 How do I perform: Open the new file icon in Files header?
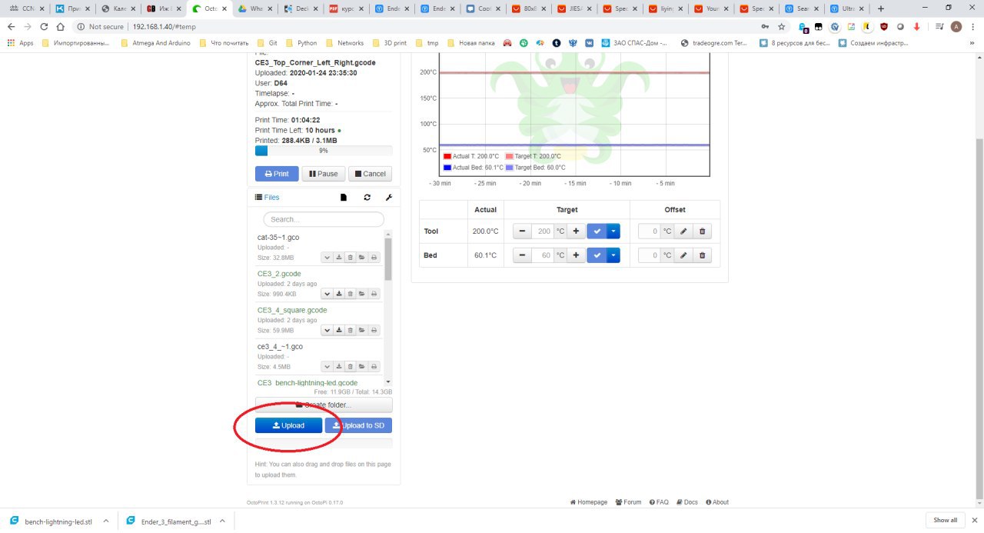click(x=344, y=198)
